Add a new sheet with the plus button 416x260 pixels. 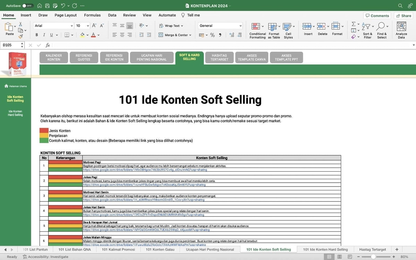397,249
